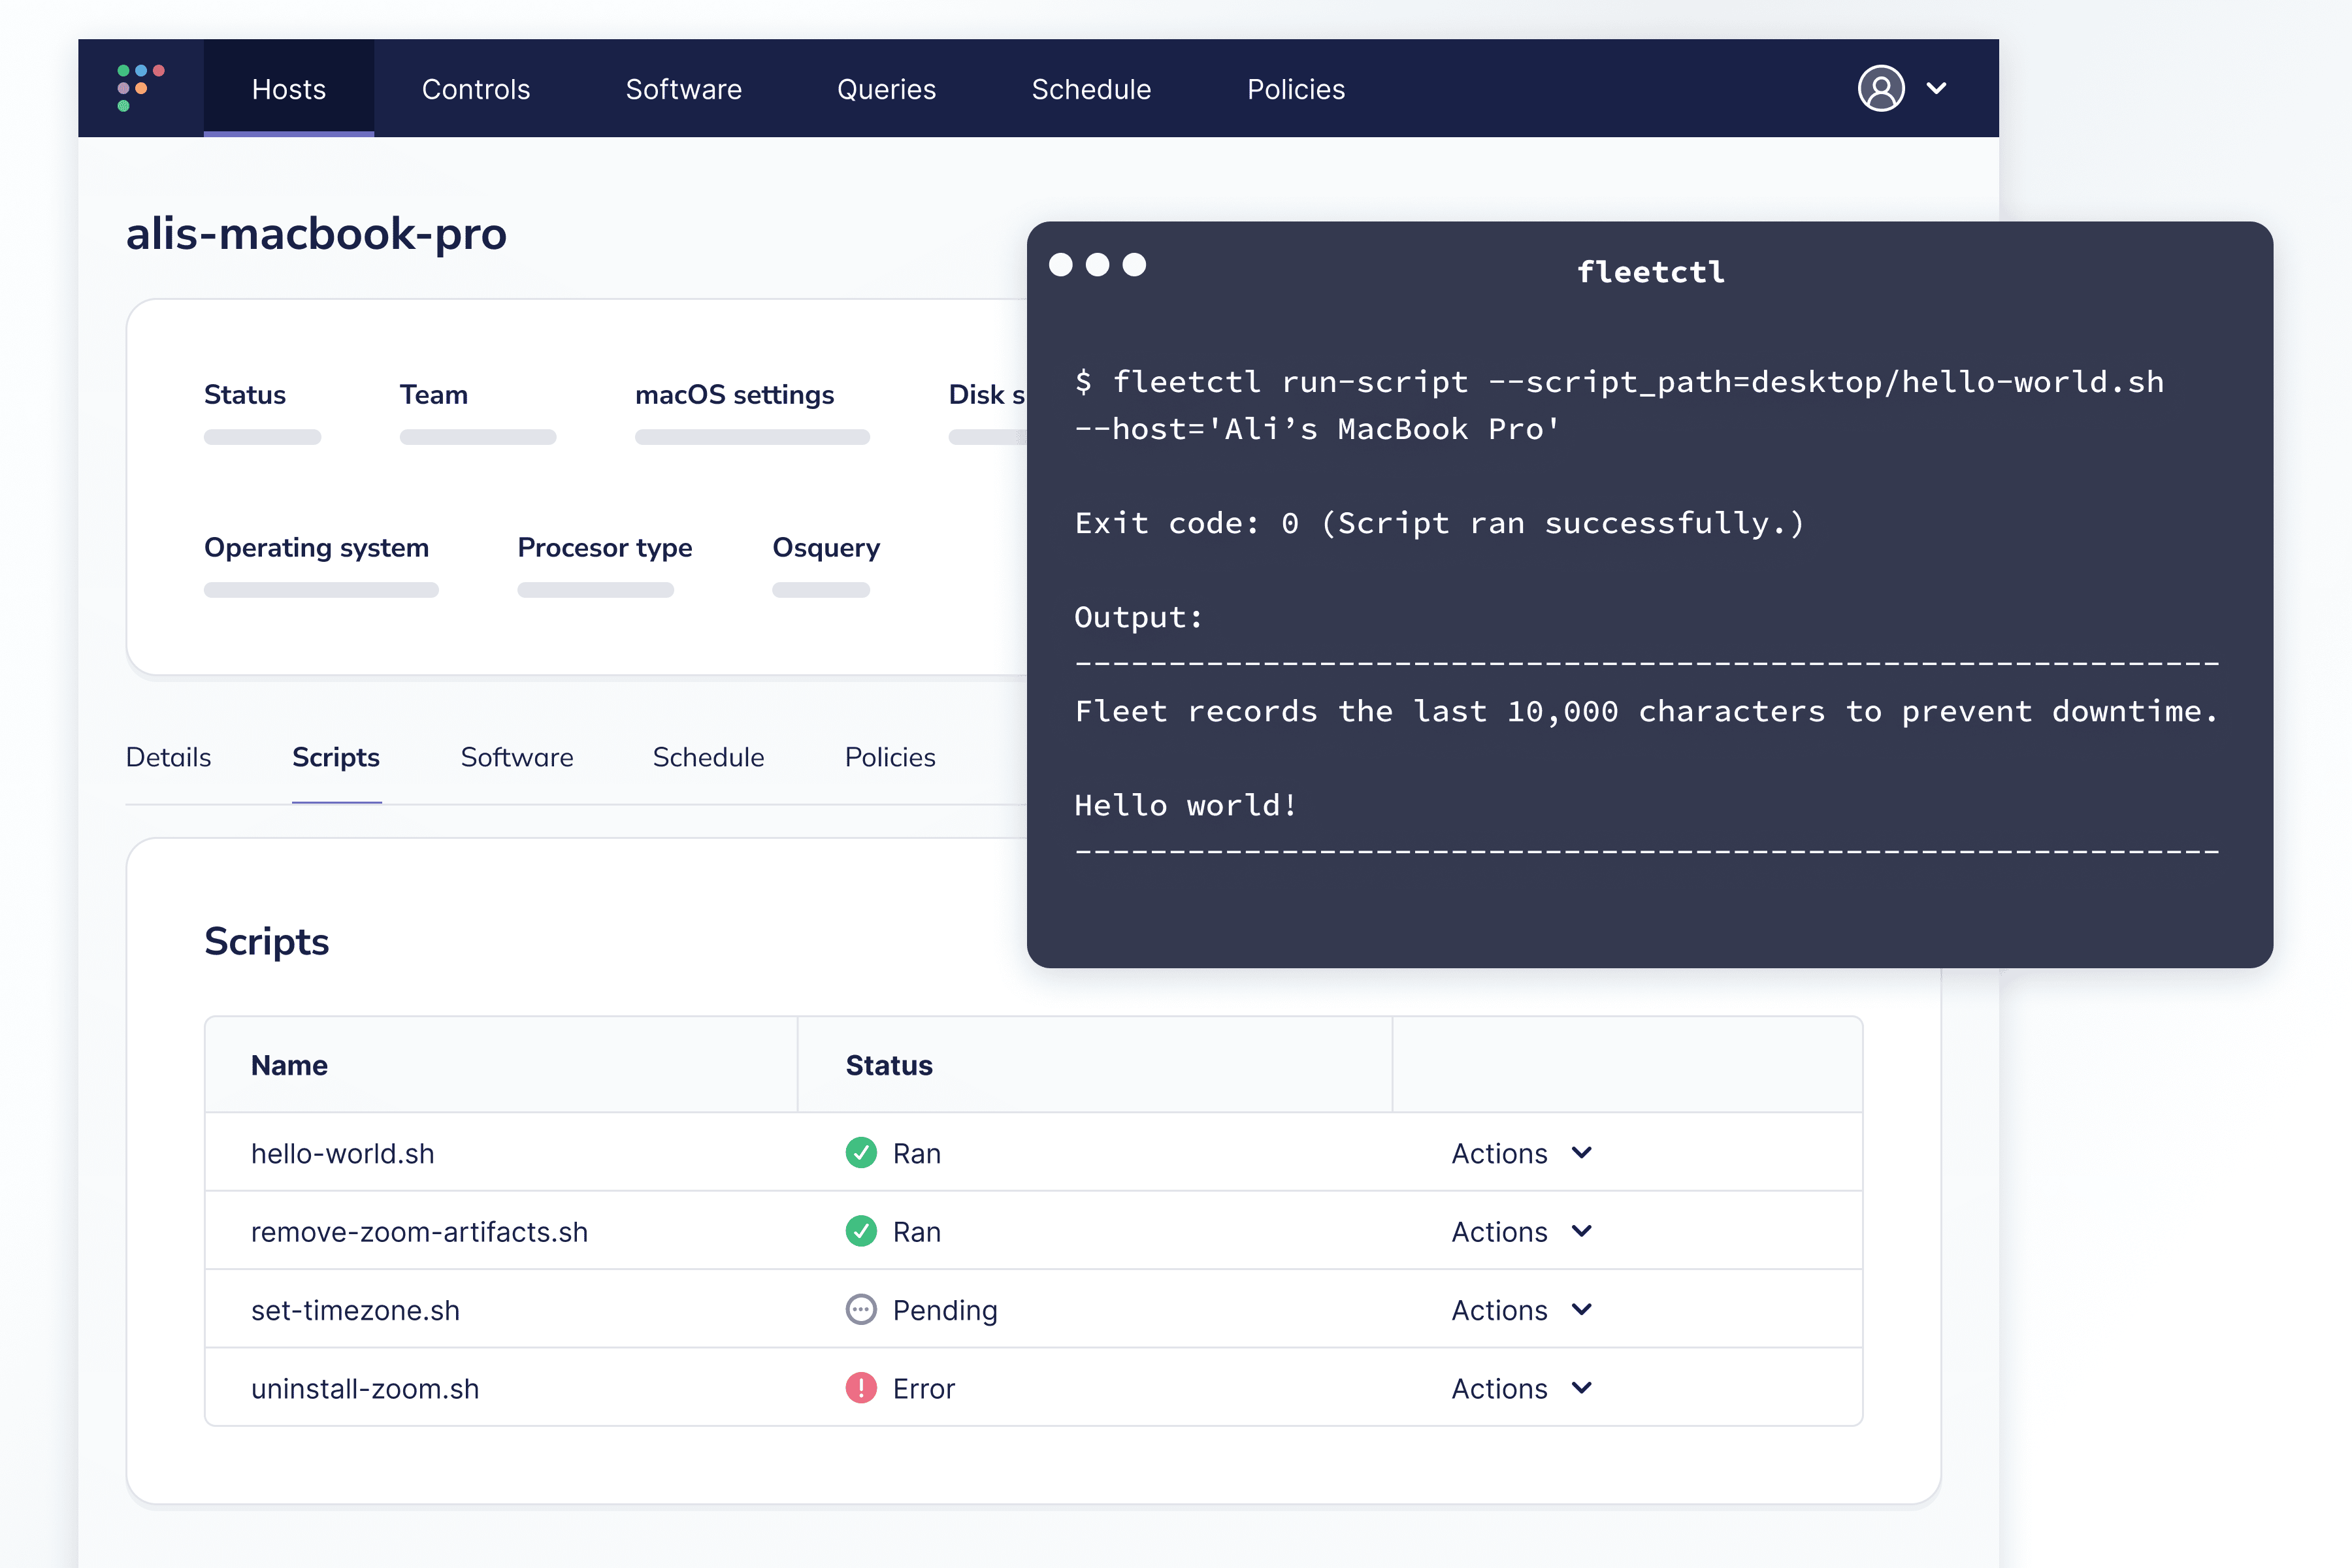Click the Pending status icon for set-timezone.sh
Viewport: 2352px width, 1568px height.
pos(861,1309)
